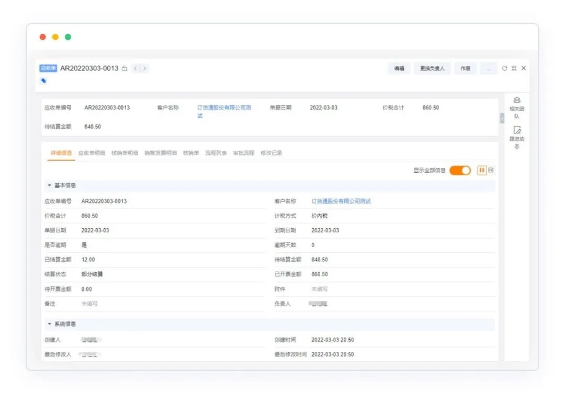This screenshot has height=401, width=565.
Task: Click the AR20220303-0013 title in the header
Action: [89, 68]
